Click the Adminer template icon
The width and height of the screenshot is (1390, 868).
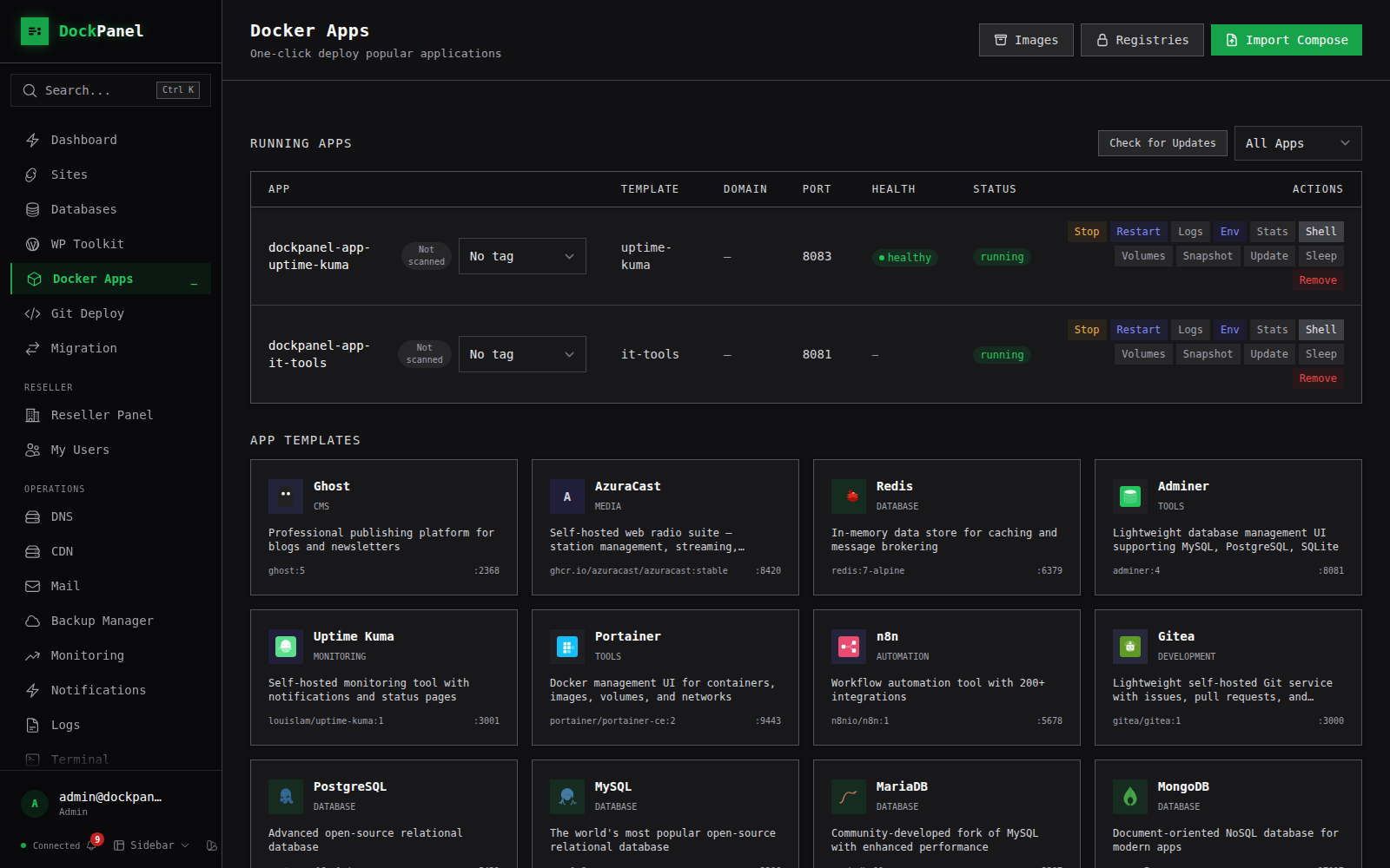(x=1130, y=496)
